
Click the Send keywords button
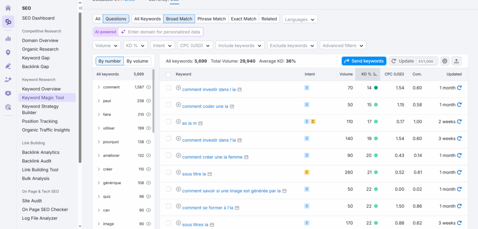click(x=364, y=61)
